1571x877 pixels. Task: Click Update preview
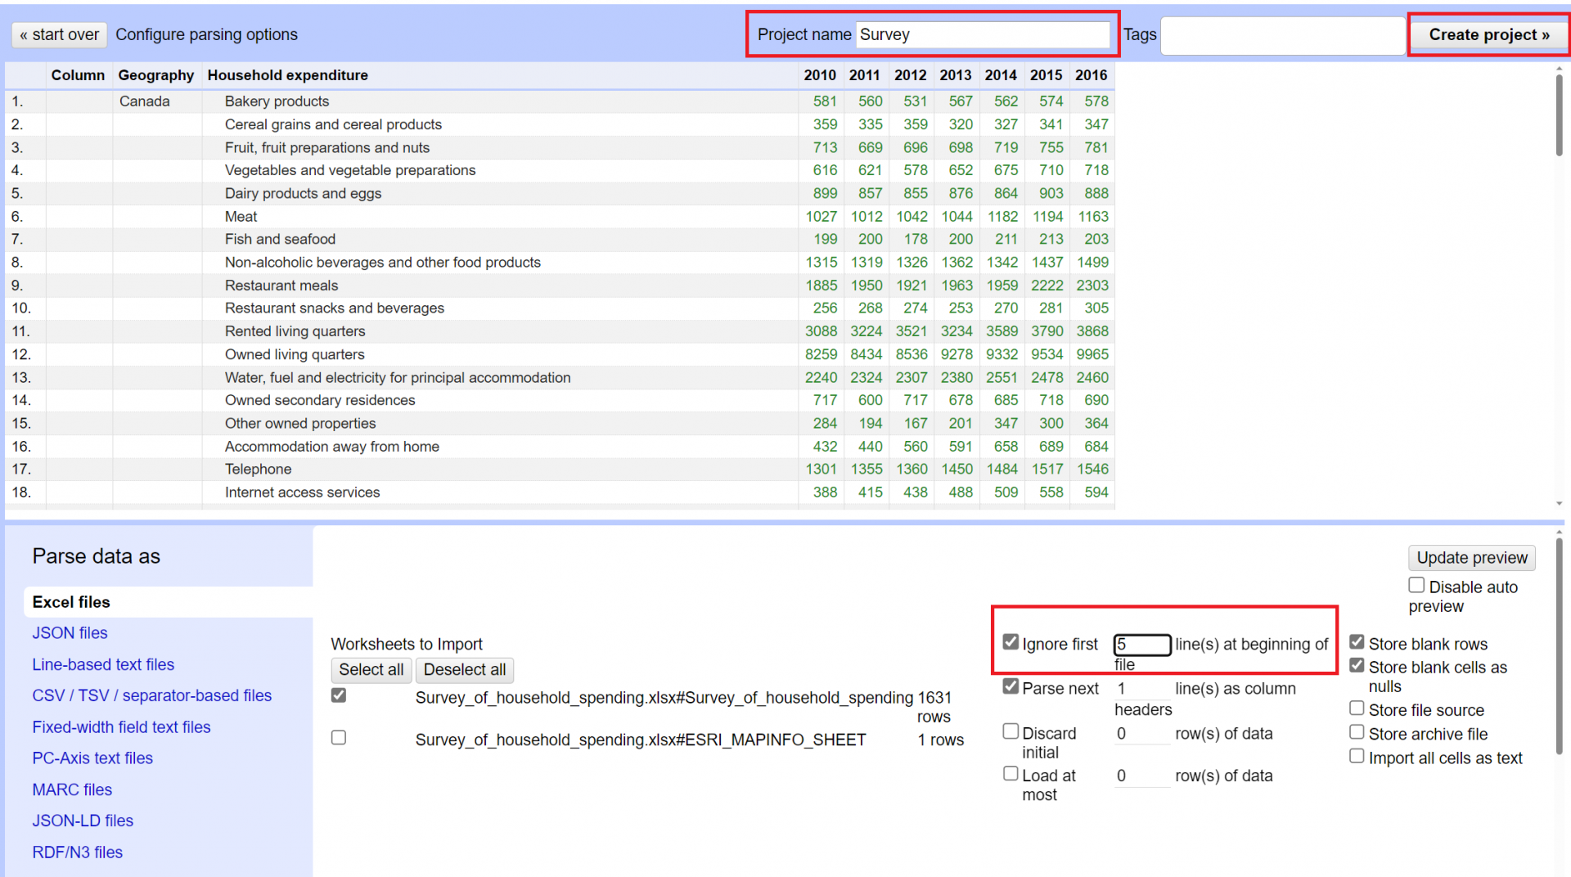coord(1471,557)
